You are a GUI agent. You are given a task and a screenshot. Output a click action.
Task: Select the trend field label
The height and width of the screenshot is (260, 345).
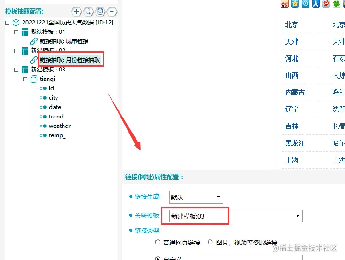pyautogui.click(x=56, y=117)
